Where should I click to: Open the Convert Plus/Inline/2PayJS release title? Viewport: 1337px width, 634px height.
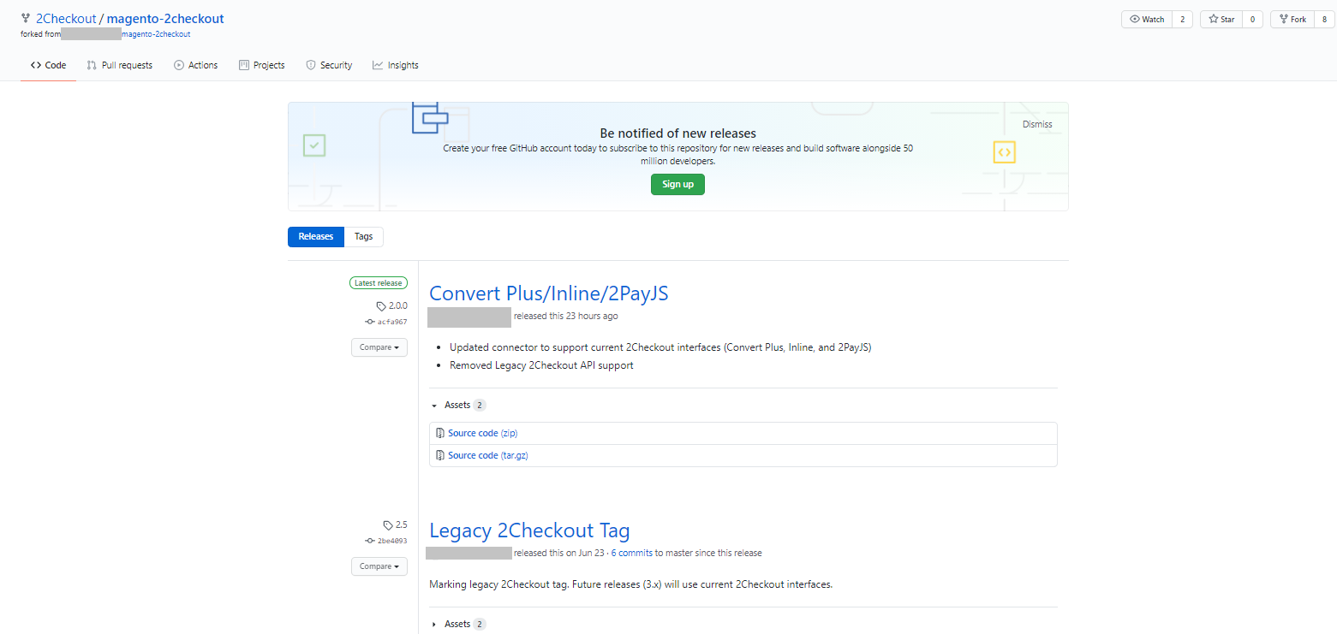click(549, 293)
